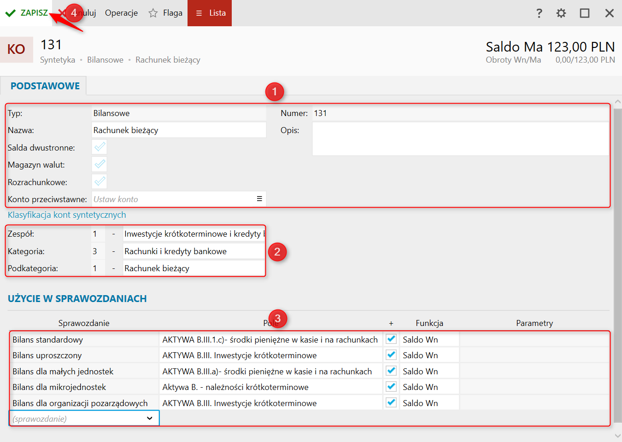Toggle the Salda dwustronne checkbox
622x442 pixels.
click(100, 147)
